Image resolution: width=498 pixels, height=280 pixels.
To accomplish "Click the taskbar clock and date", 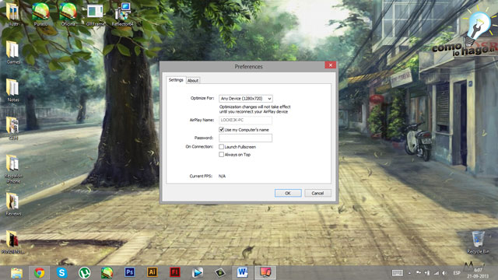I will [x=478, y=273].
